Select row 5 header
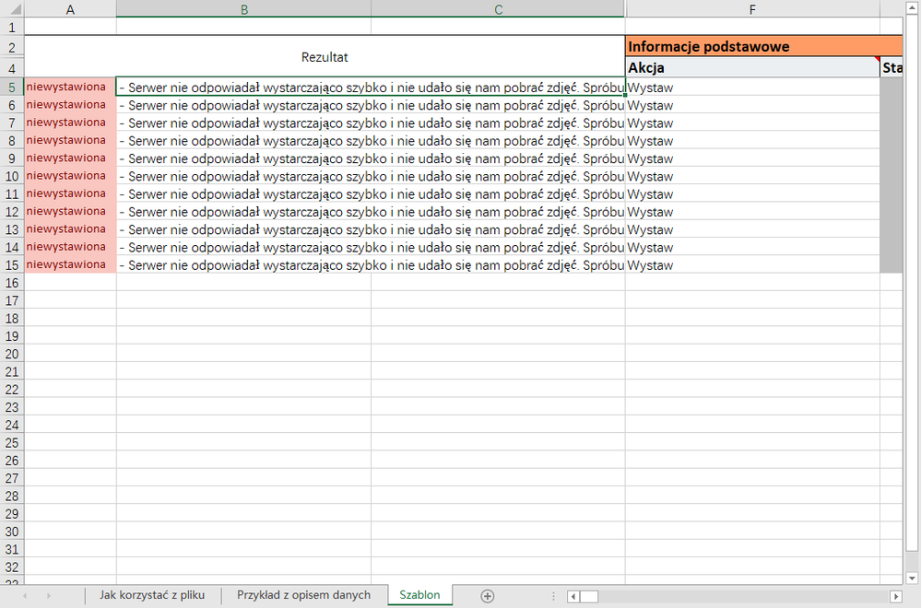This screenshot has height=608, width=921. [x=11, y=88]
